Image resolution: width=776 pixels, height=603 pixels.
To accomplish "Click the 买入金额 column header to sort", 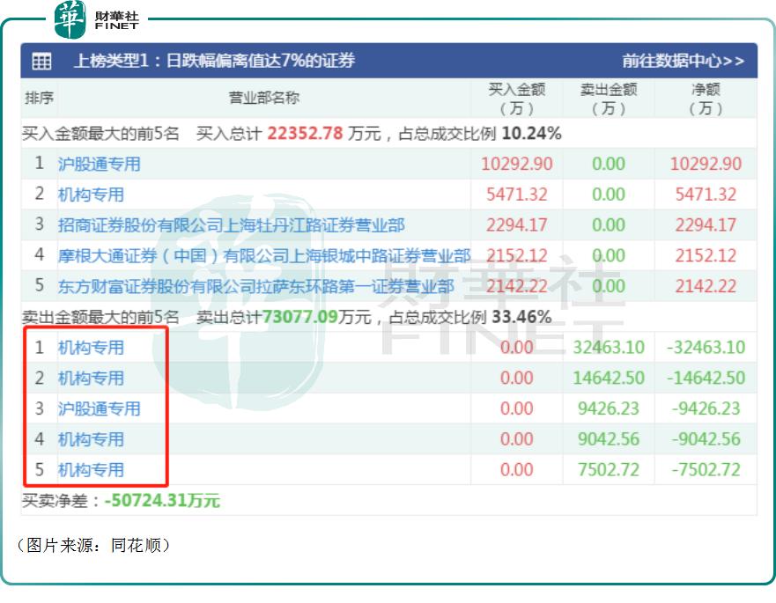I will tap(518, 98).
